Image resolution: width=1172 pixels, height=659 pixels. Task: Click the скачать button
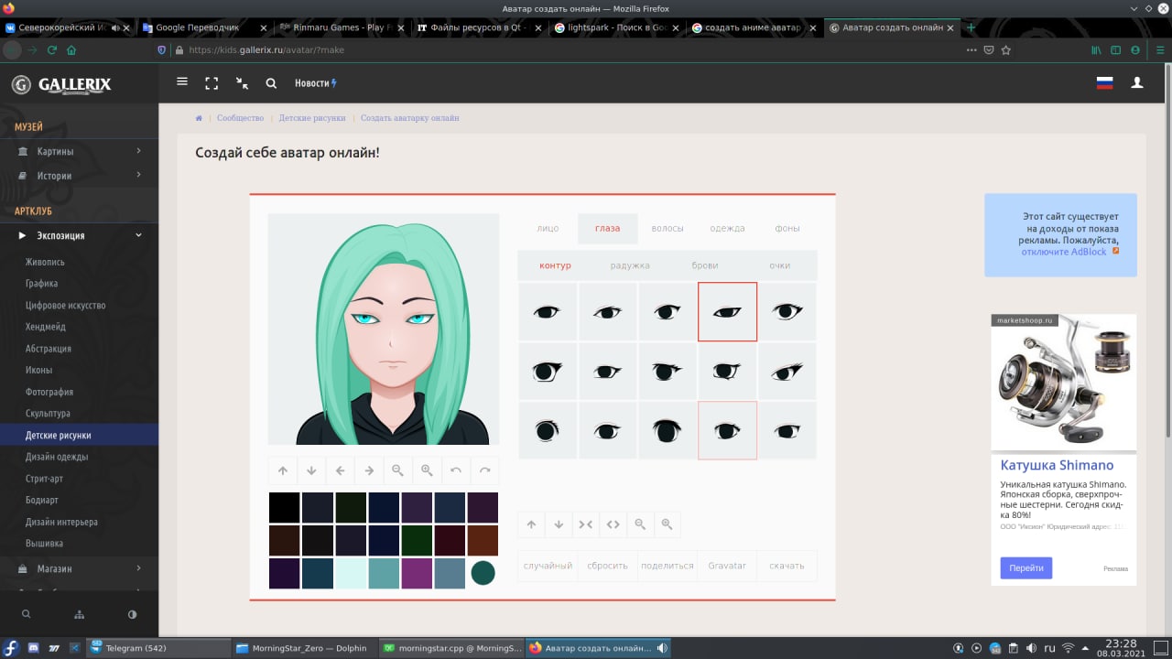787,566
